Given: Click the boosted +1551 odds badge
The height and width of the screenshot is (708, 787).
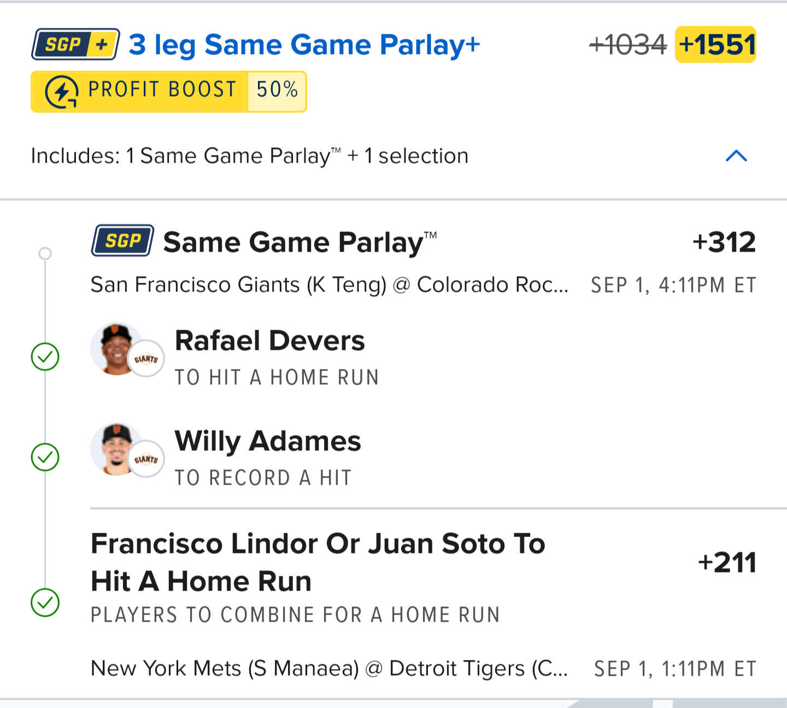Looking at the screenshot, I should coord(715,45).
